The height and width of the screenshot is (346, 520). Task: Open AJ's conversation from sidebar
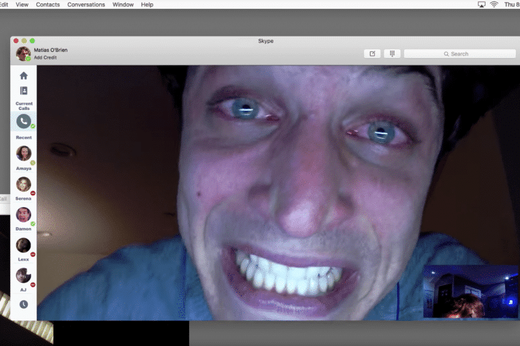24,275
